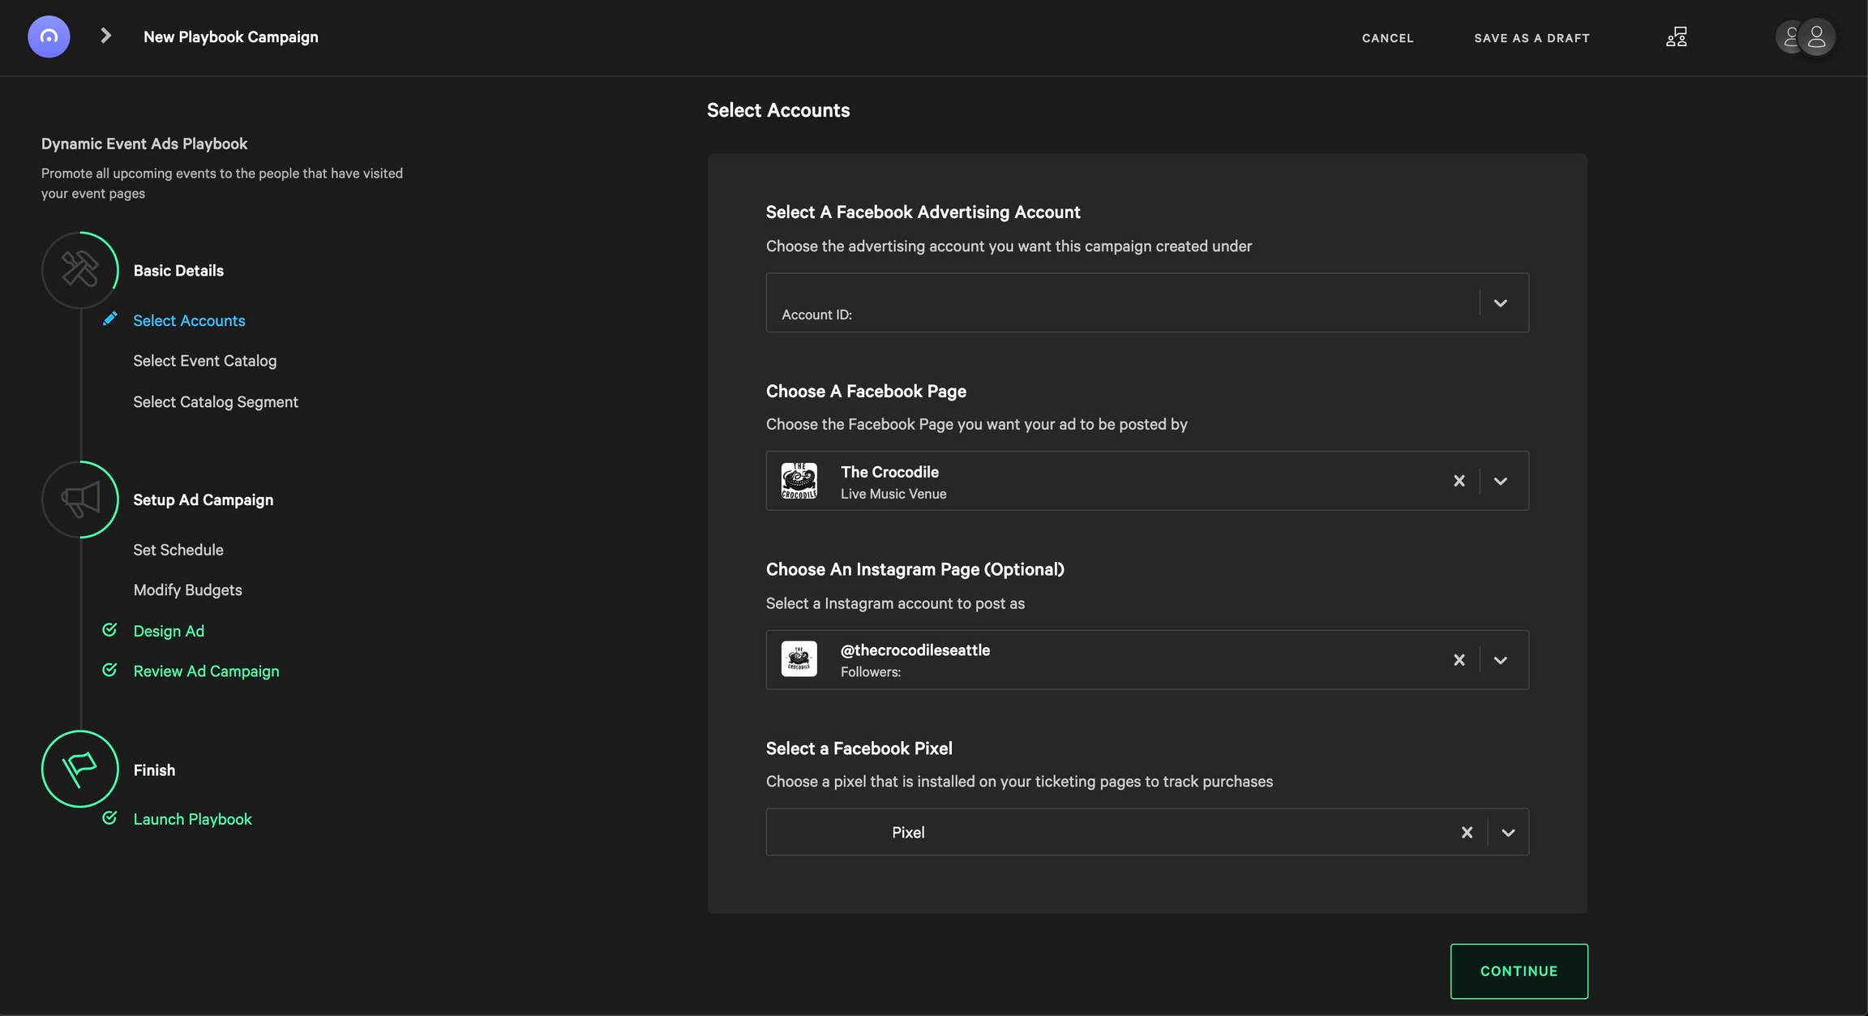Go to Review Ad Campaign step
1868x1016 pixels.
(x=206, y=671)
